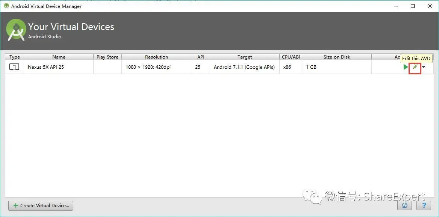Sort by the Target column header
The width and height of the screenshot is (439, 217).
click(245, 57)
